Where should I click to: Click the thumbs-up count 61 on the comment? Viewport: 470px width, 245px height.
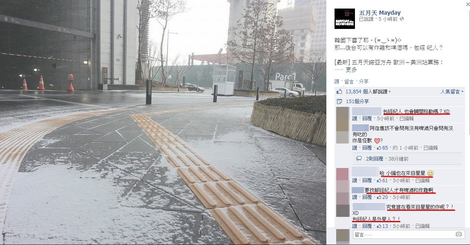point(382,180)
